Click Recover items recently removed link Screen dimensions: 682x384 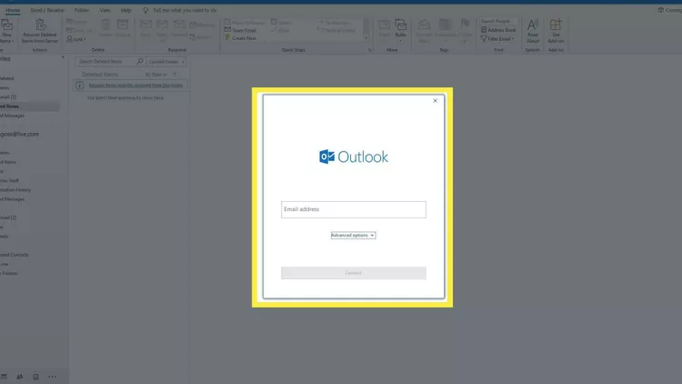135,86
